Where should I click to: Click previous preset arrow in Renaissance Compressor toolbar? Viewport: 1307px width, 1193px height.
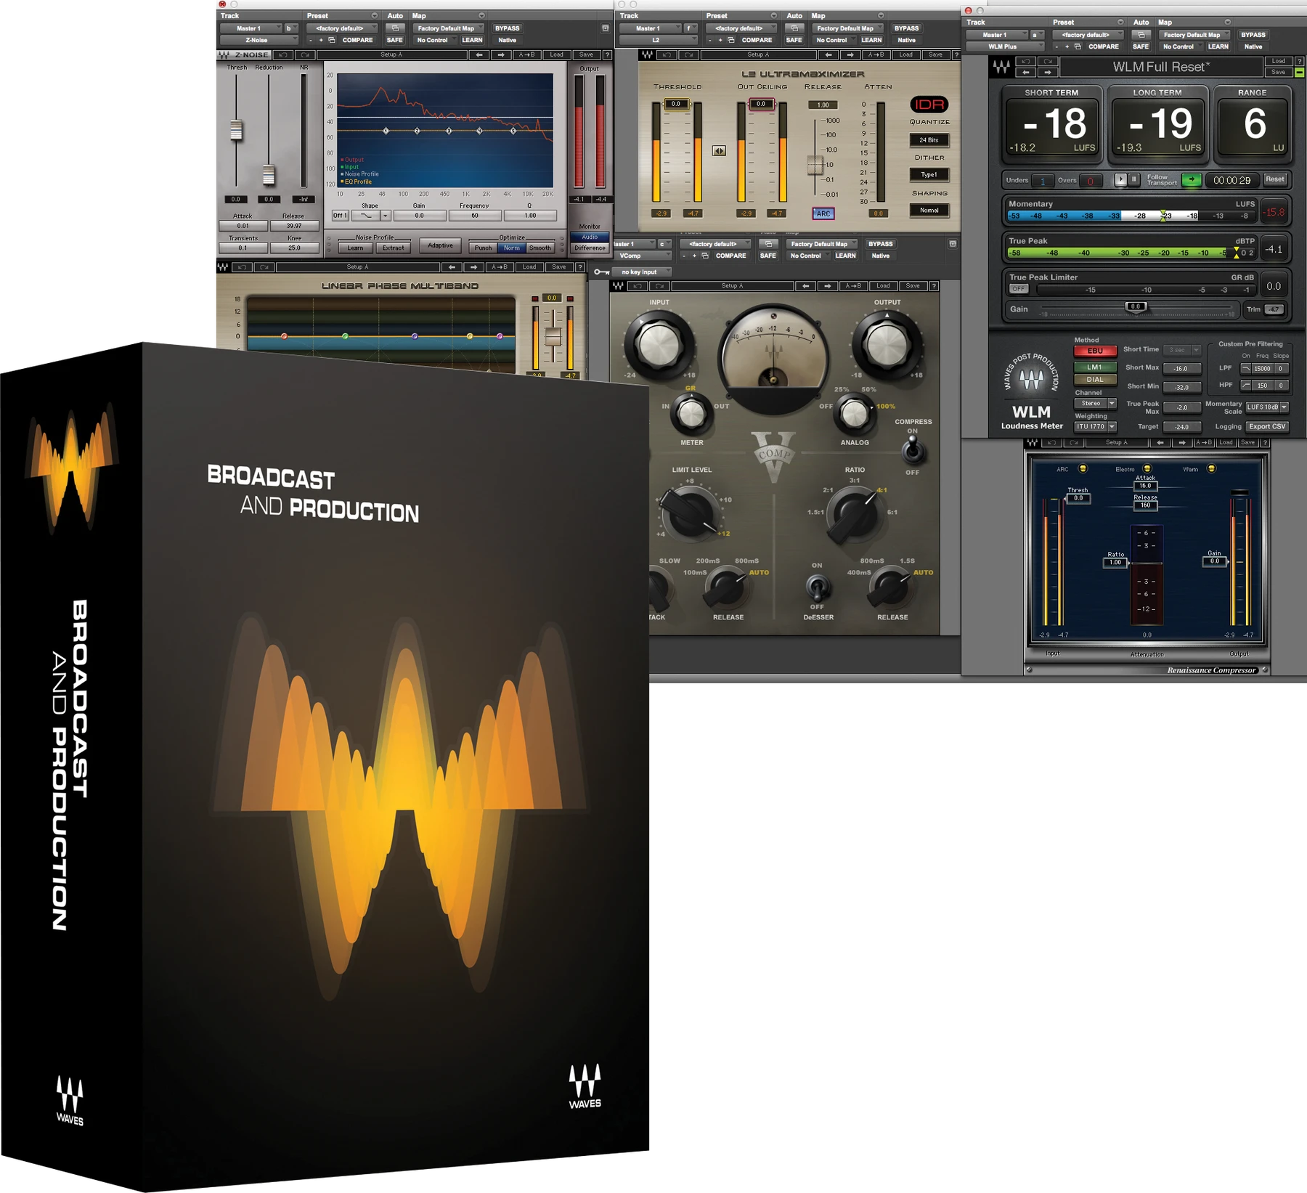[1160, 443]
